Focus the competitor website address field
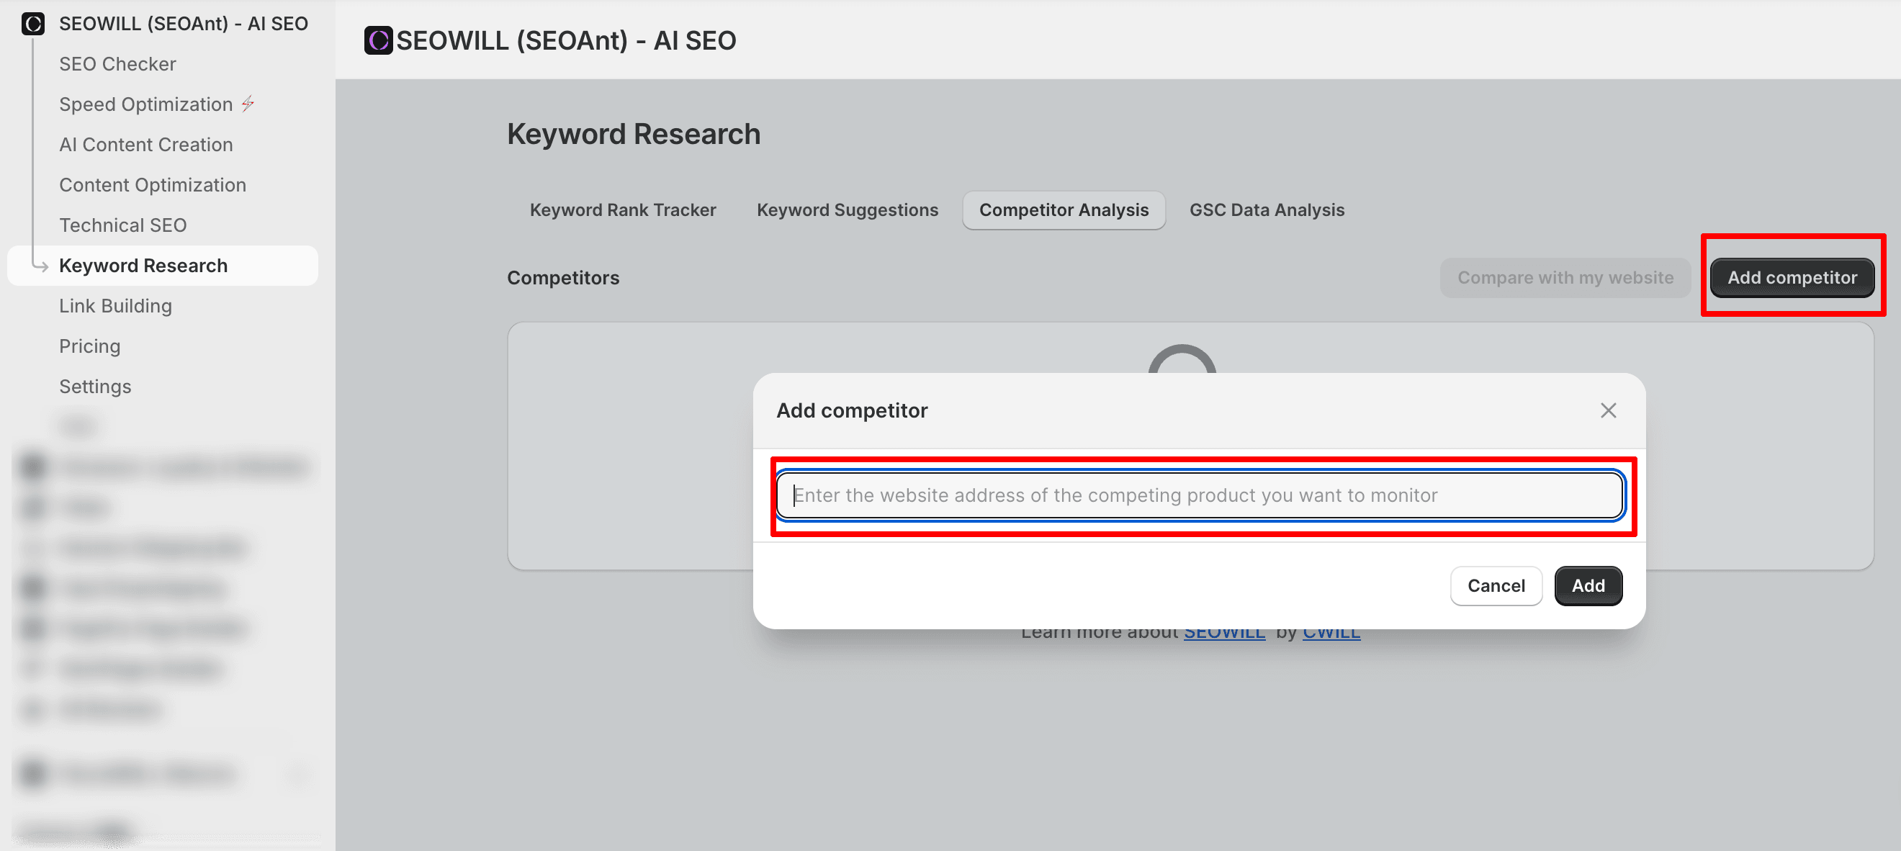Viewport: 1901px width, 851px height. [1199, 495]
